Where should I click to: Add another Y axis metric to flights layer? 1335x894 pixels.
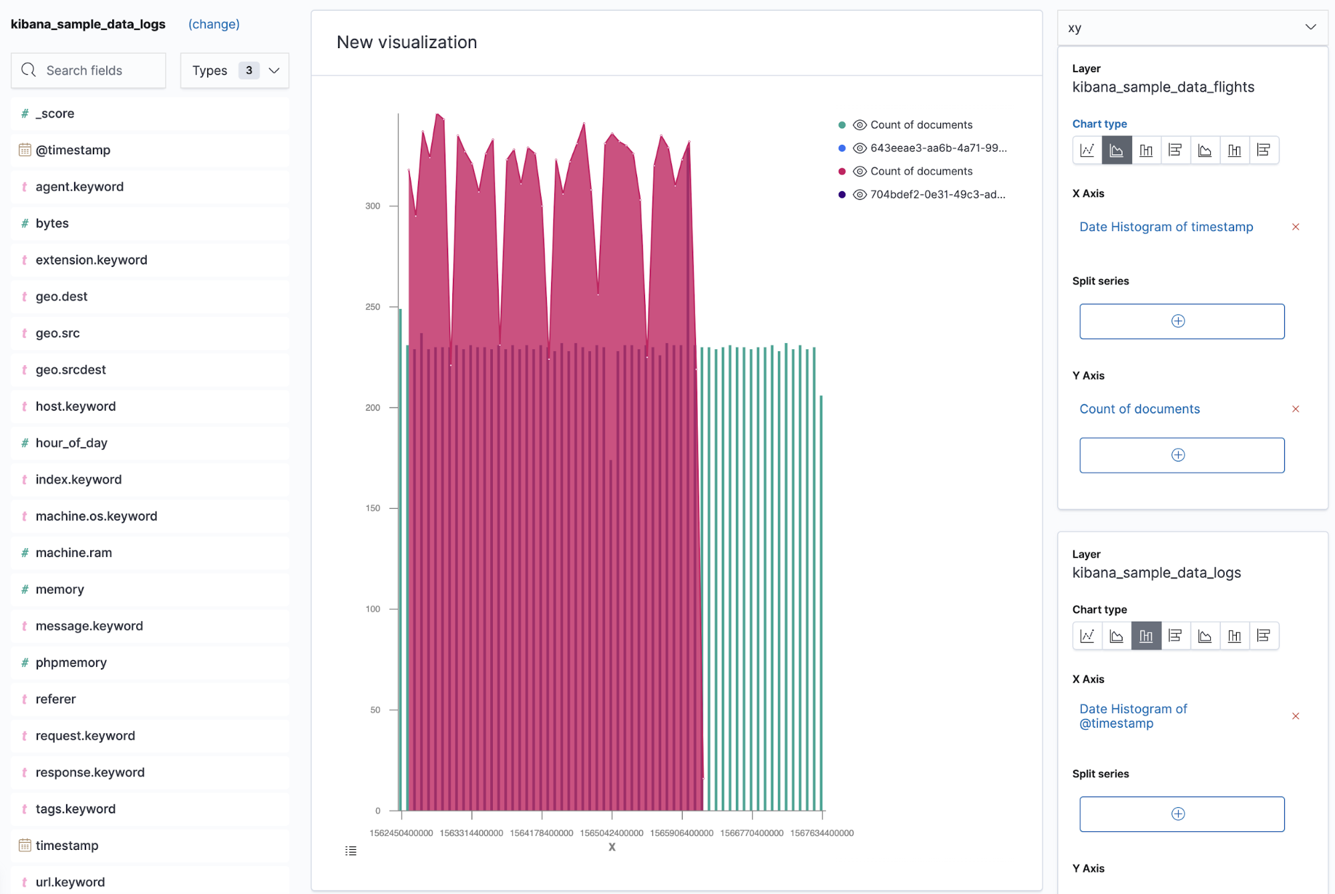pos(1181,455)
